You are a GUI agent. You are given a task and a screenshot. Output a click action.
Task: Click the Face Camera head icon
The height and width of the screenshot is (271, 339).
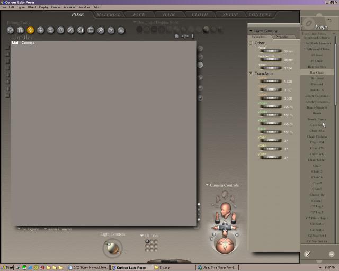[x=225, y=194]
